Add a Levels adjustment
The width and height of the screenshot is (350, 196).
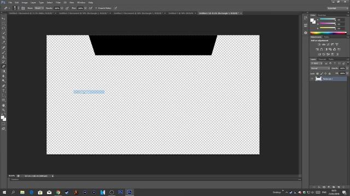(324, 45)
